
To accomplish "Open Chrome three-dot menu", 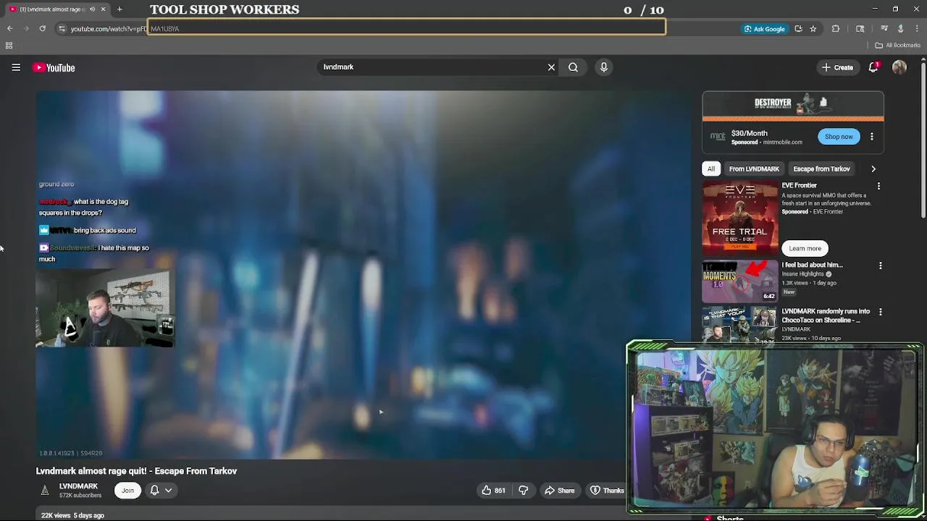I will tap(917, 28).
